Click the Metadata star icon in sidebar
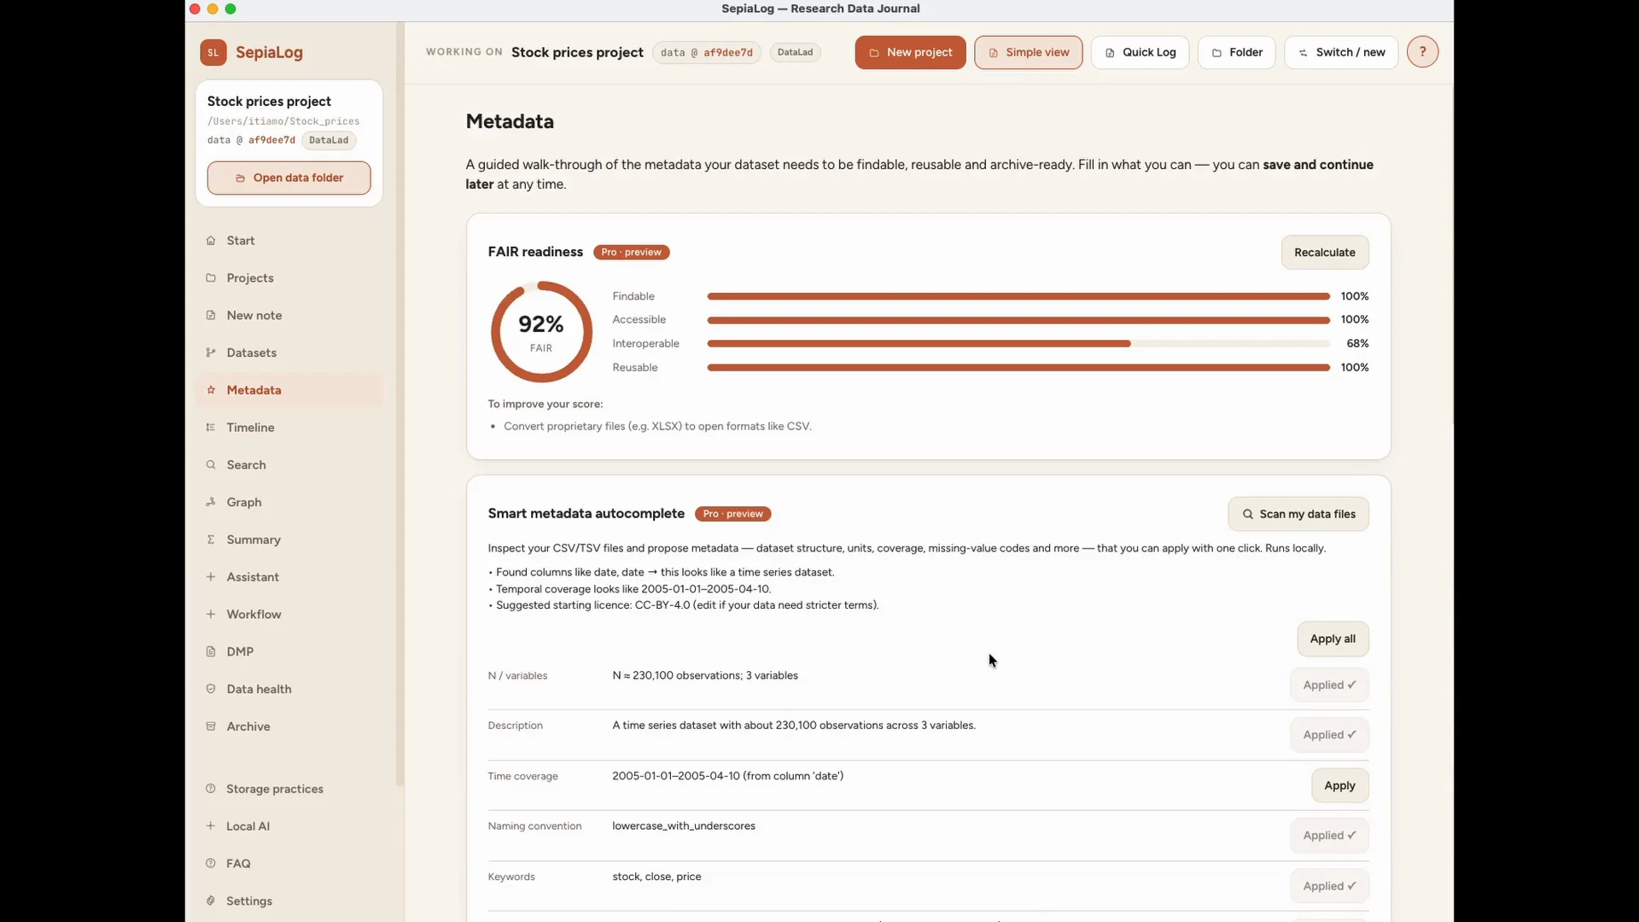 coord(211,390)
